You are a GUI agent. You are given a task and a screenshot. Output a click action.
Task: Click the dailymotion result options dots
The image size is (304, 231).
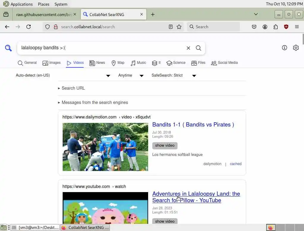coord(226,164)
